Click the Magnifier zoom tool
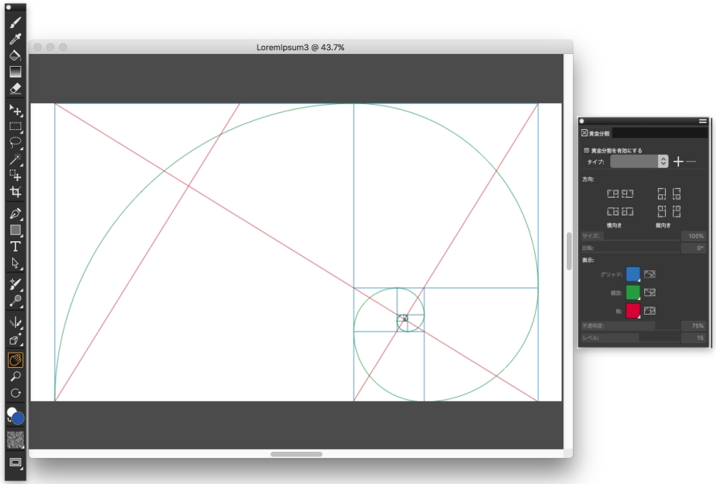The image size is (716, 484). (x=15, y=377)
